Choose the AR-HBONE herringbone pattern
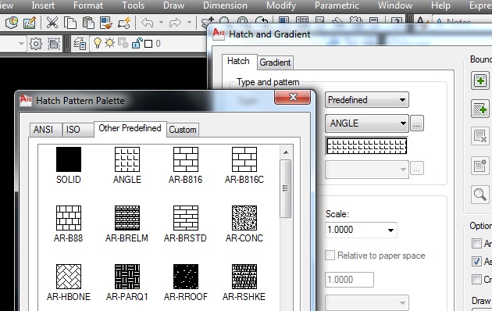The image size is (492, 311). [69, 277]
